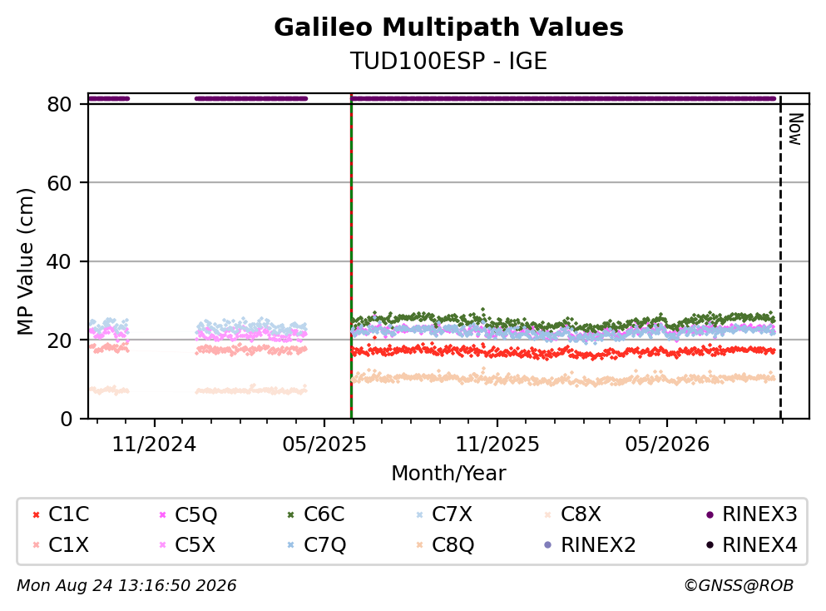
Task: Click the MP Value (cm) axis label
Action: pos(25,261)
